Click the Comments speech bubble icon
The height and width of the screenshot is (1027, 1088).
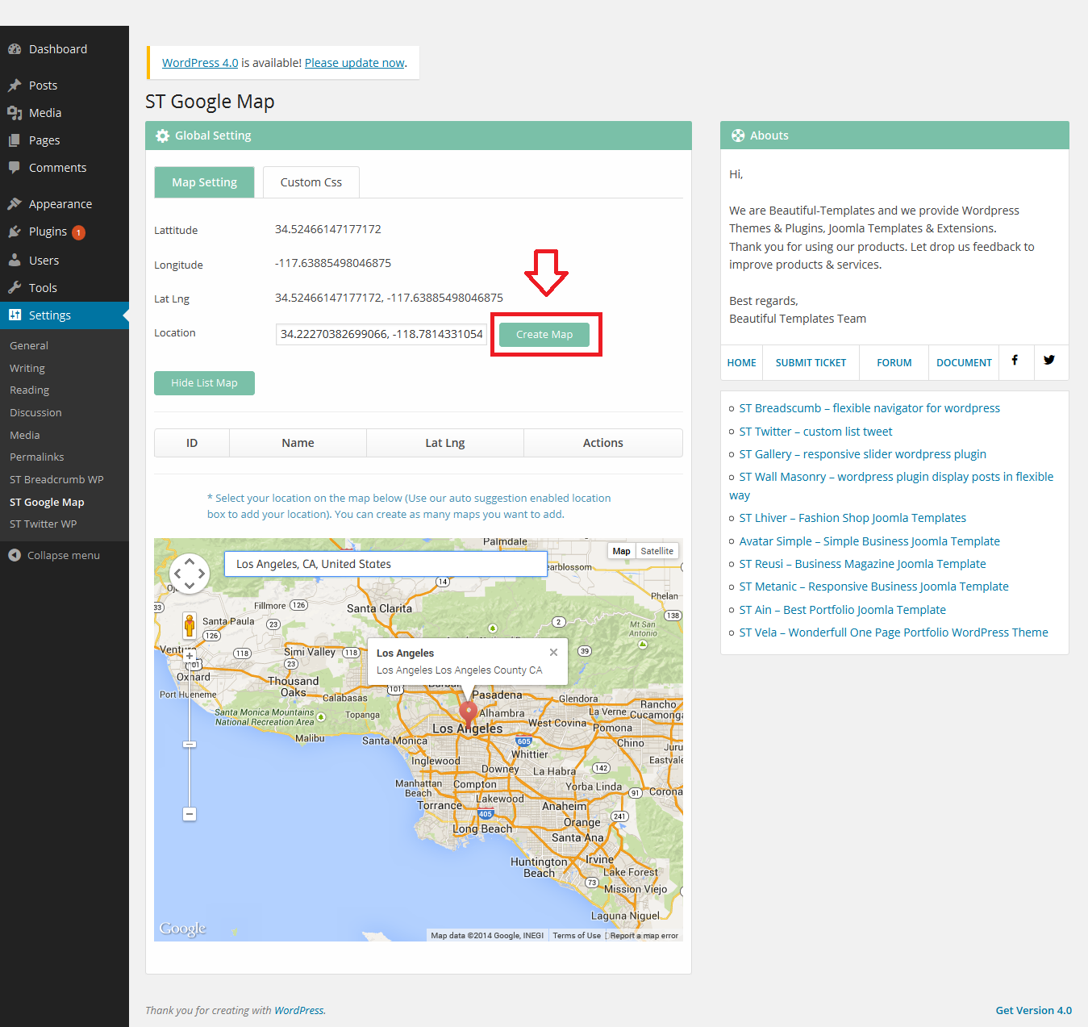coord(15,168)
